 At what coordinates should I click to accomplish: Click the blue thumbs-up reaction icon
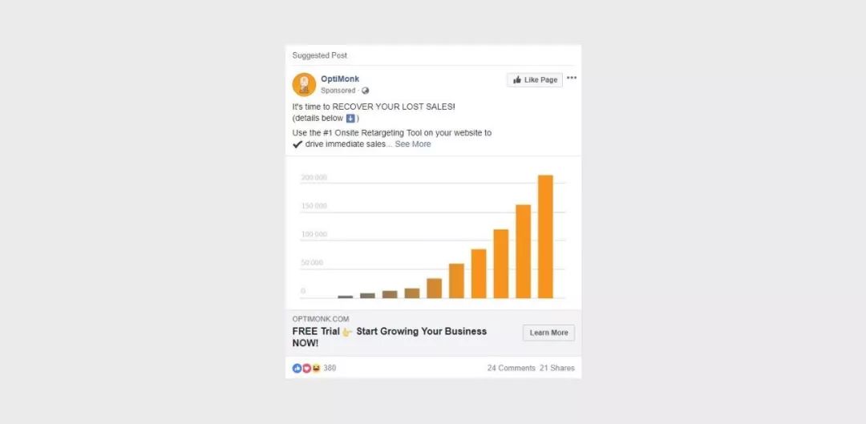[x=297, y=368]
